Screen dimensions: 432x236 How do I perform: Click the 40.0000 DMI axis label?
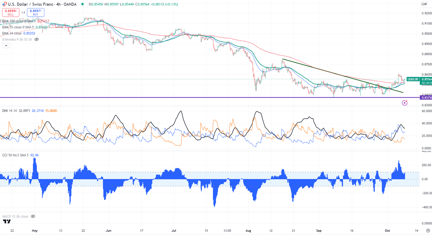coord(427,123)
